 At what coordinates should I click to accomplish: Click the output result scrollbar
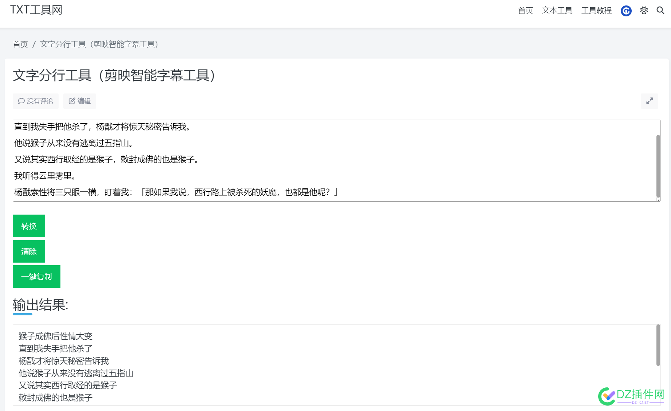pyautogui.click(x=658, y=345)
